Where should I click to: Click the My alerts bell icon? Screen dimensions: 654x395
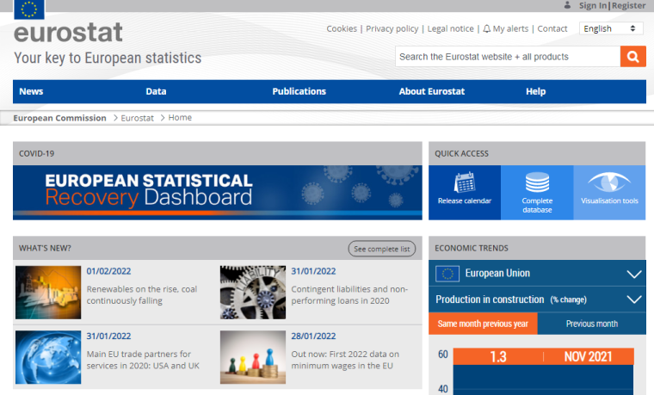tap(487, 29)
